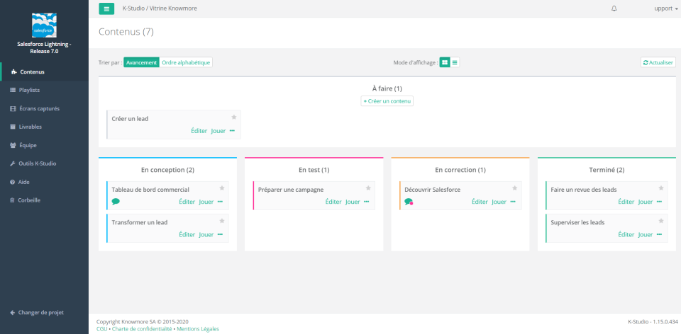Image resolution: width=681 pixels, height=334 pixels.
Task: Open more options for Préparer une campagne
Action: point(367,202)
